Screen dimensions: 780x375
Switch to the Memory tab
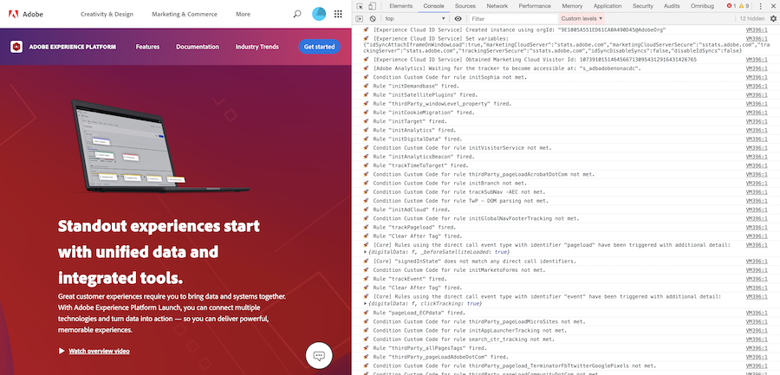(x=572, y=6)
